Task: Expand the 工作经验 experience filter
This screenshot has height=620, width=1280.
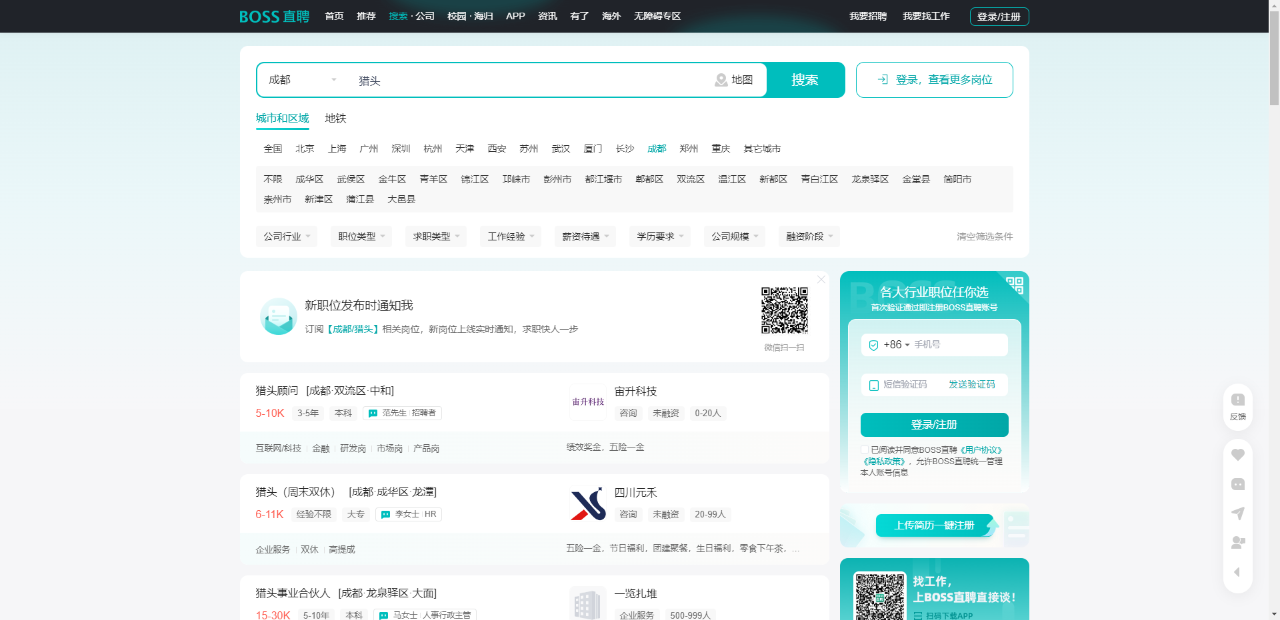Action: [x=510, y=236]
